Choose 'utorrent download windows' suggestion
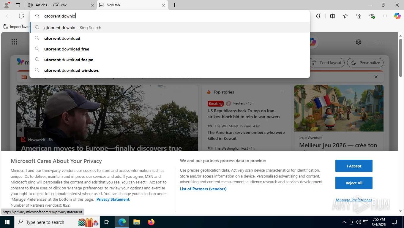Viewport: 404px width, 228px height. 170,70
